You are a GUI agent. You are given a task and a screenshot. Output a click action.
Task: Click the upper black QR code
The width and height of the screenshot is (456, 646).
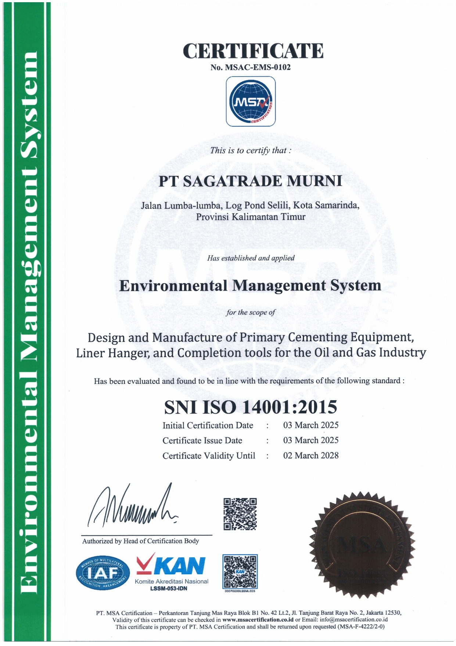[x=240, y=514]
